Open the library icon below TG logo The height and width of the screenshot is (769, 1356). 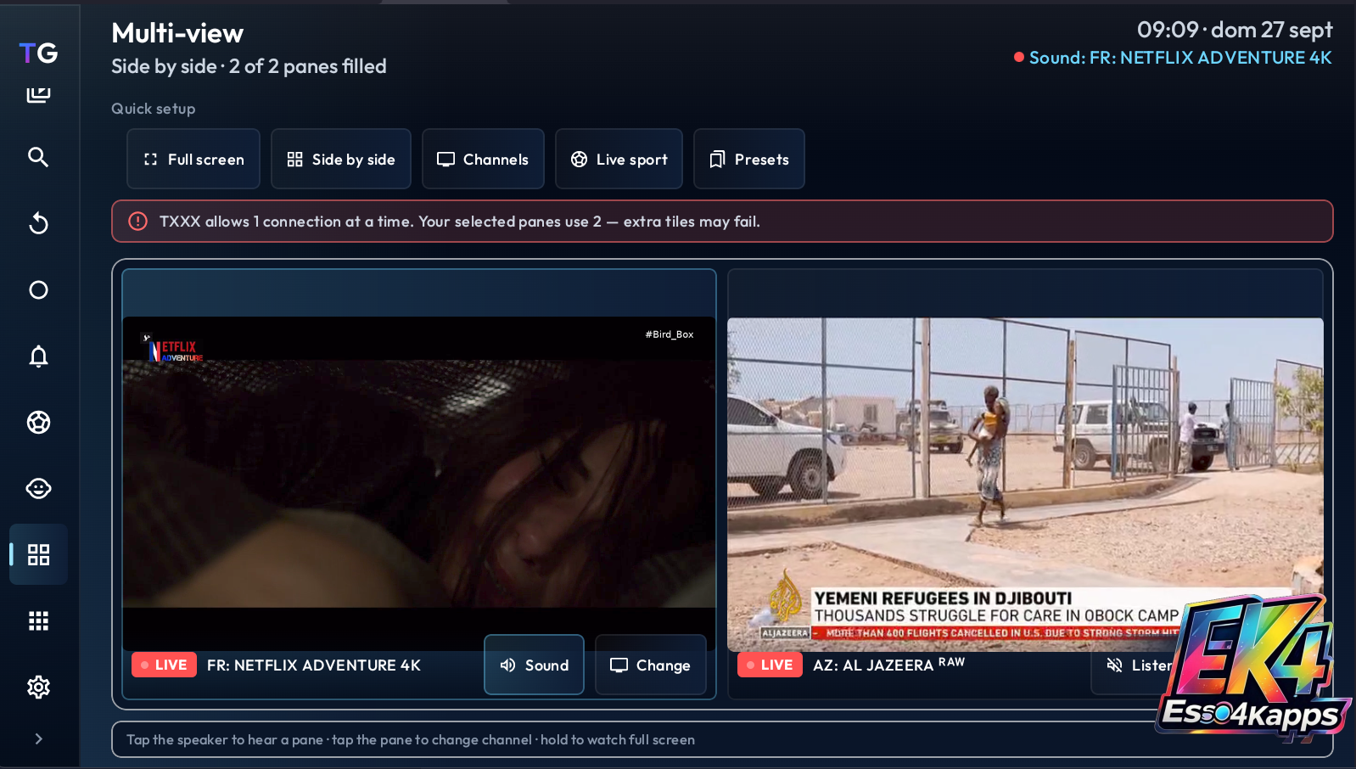click(x=38, y=94)
